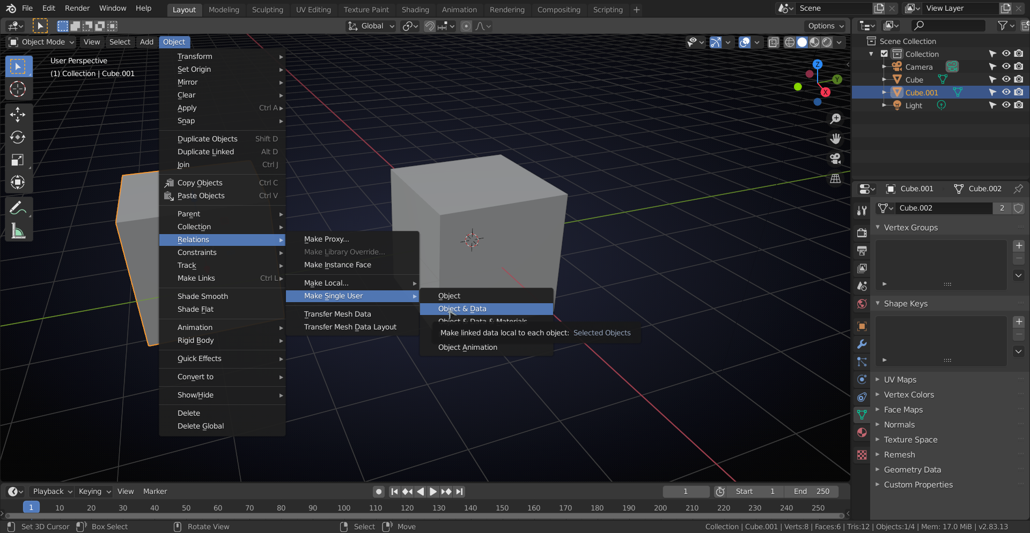Switch to the Rotate tool
Viewport: 1030px width, 533px height.
pos(18,138)
